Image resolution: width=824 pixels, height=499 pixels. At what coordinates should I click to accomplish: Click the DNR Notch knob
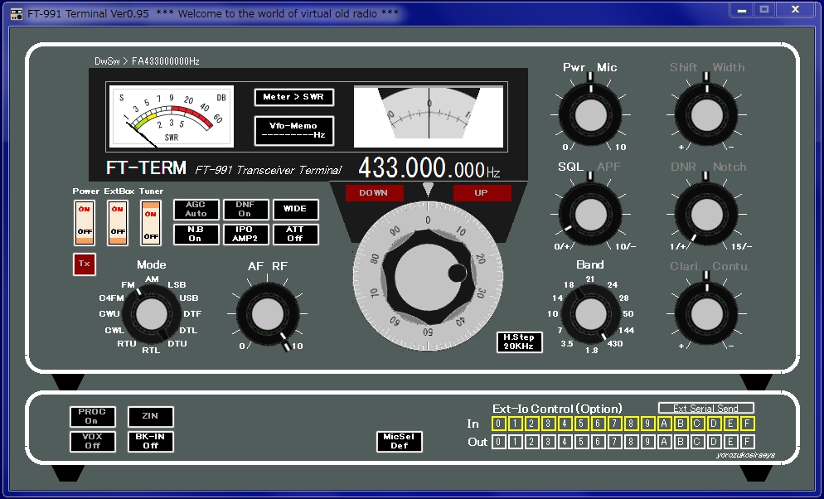click(x=706, y=214)
